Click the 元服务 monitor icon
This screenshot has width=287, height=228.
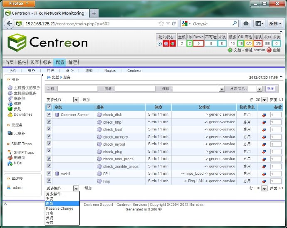point(10,133)
